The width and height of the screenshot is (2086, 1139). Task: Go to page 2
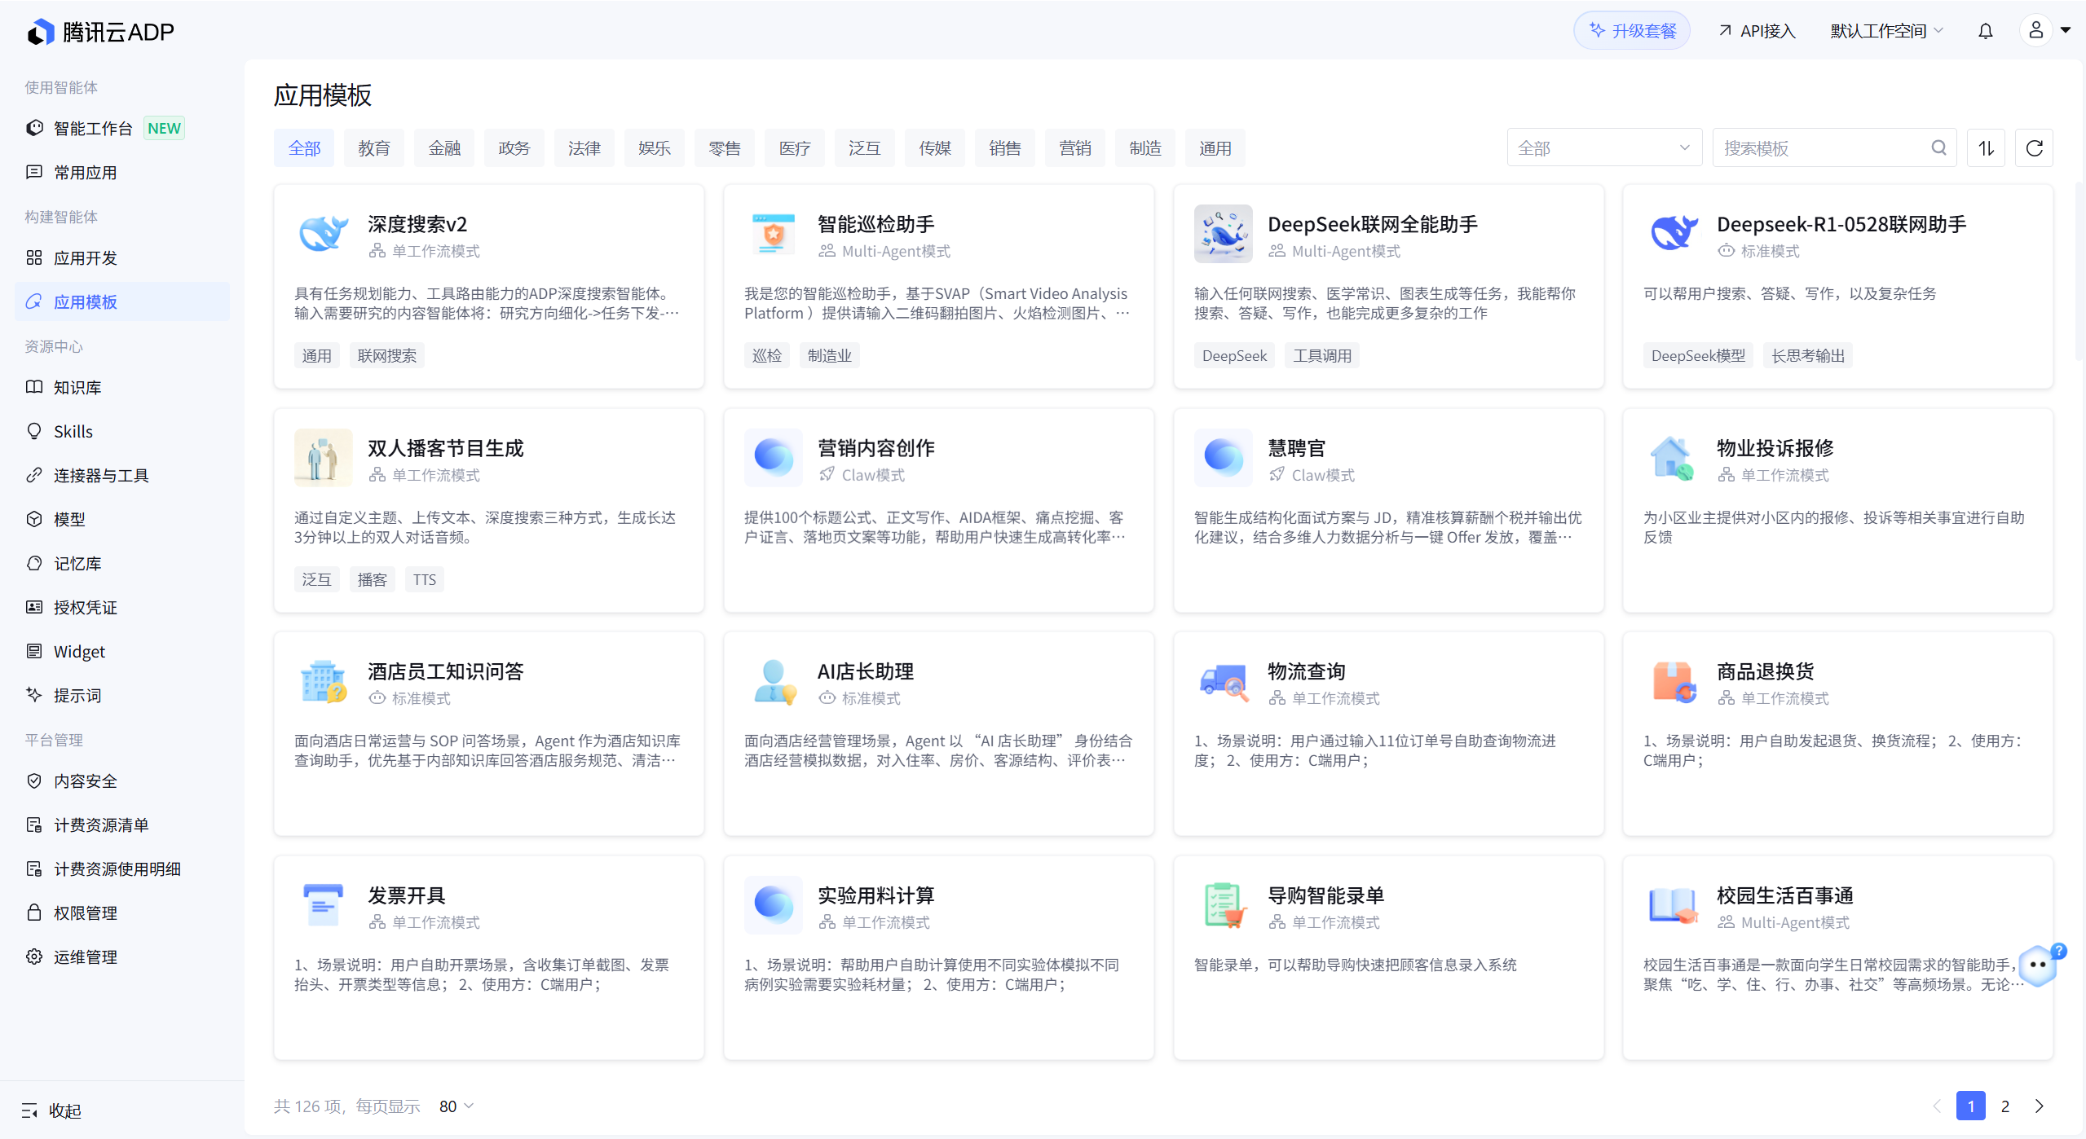pyautogui.click(x=2005, y=1106)
